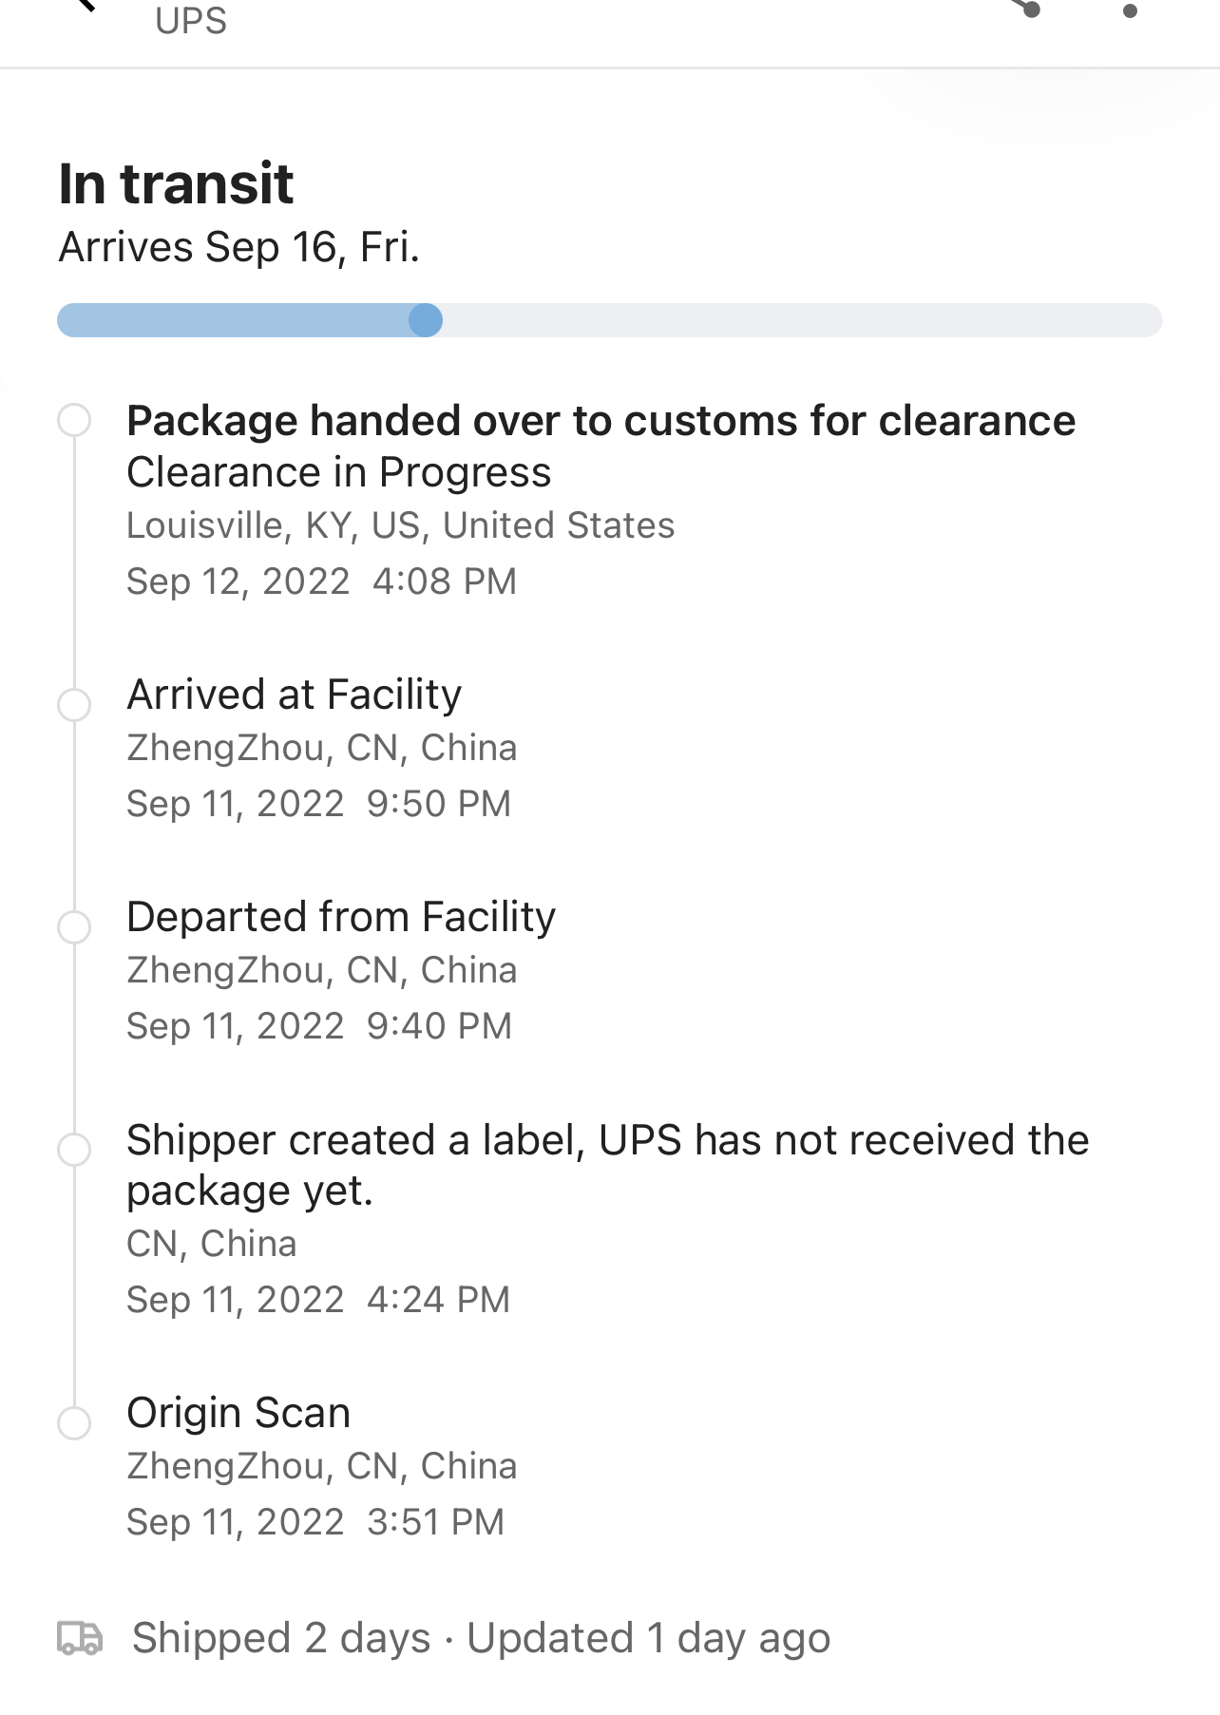Screen dimensions: 1220x1715
Task: Tap the In transit status heading
Action: [x=176, y=183]
